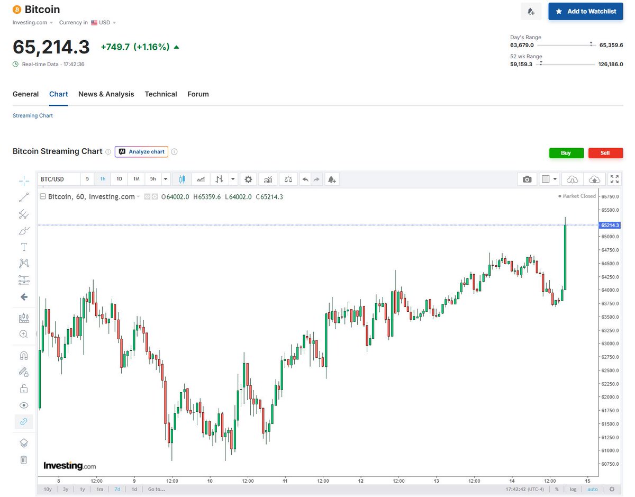This screenshot has width=635, height=497.
Task: Collapse the Bitcoin series legend box
Action: tap(43, 196)
